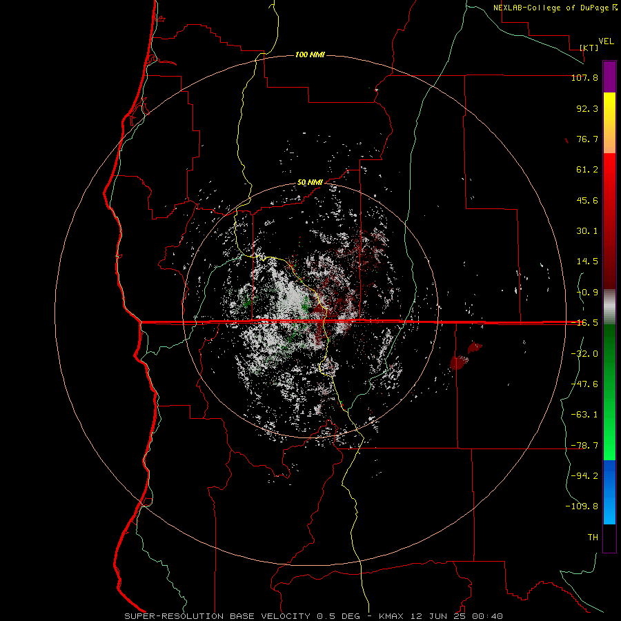
Task: Click the product caption text at bottom
Action: [314, 616]
